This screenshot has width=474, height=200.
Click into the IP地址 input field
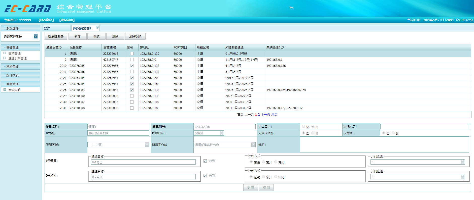point(118,133)
